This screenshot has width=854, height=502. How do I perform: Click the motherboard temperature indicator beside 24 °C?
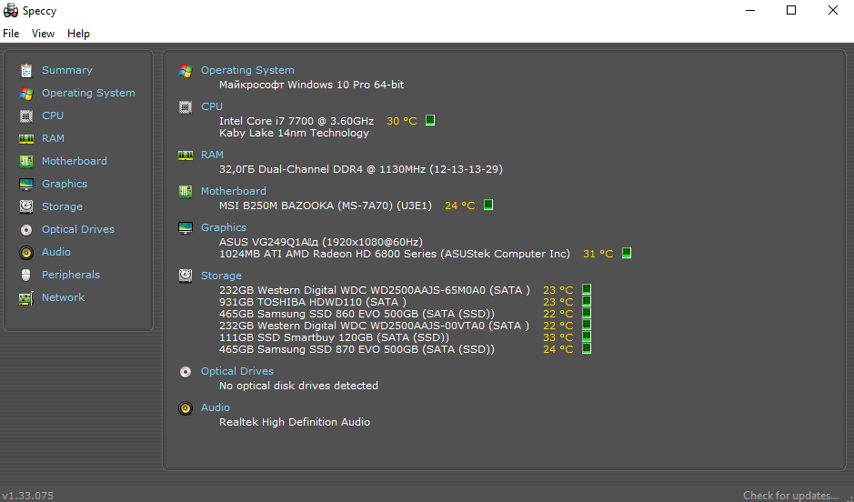[488, 205]
